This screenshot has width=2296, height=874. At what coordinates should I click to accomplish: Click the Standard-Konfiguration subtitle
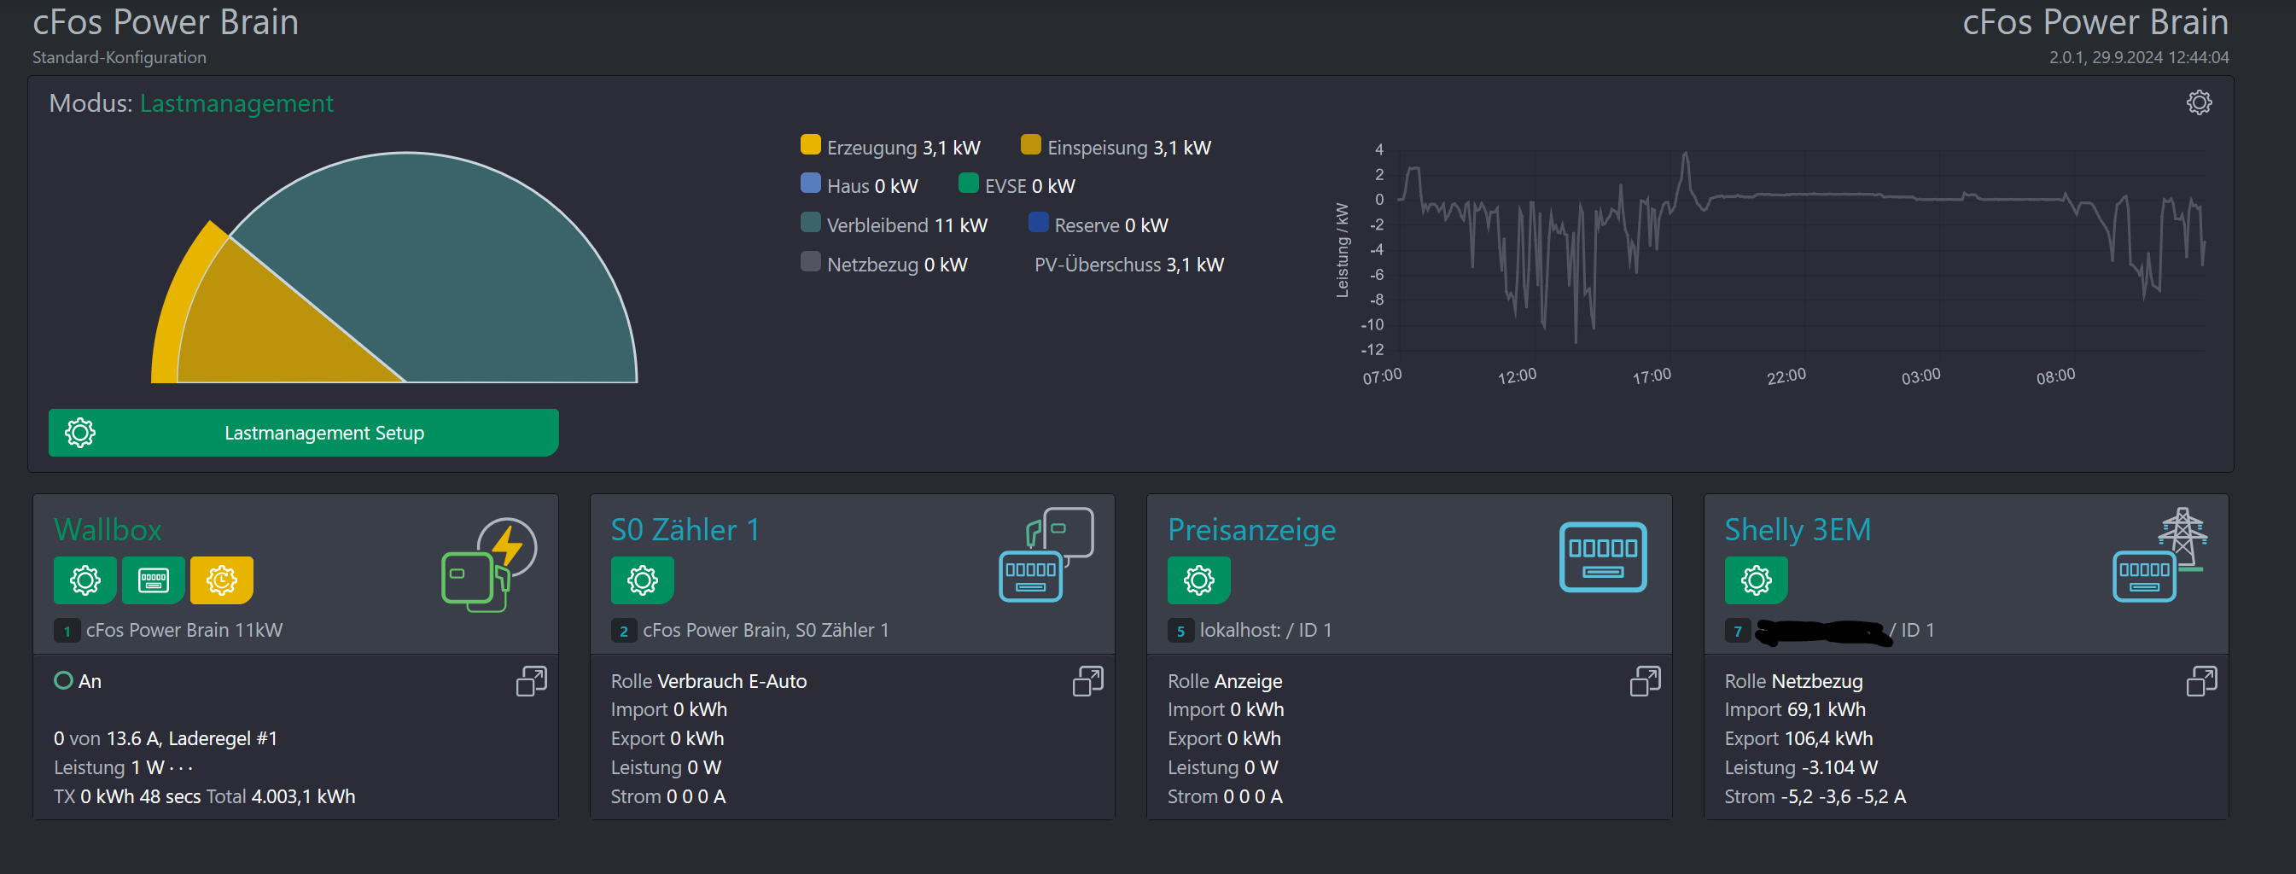coord(119,57)
